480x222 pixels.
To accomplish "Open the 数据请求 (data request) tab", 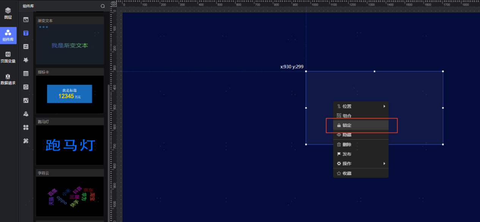I will click(8, 79).
